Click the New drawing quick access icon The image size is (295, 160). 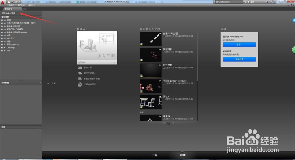coord(9,2)
